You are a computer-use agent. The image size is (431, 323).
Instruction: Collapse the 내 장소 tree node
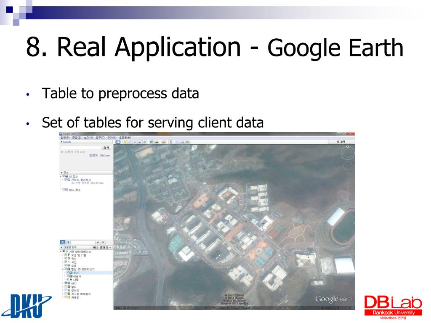tap(61, 176)
